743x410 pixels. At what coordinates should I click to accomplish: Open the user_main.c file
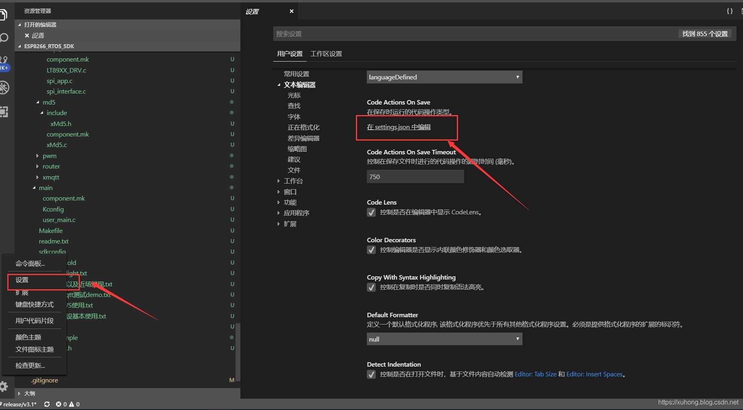pyautogui.click(x=59, y=220)
